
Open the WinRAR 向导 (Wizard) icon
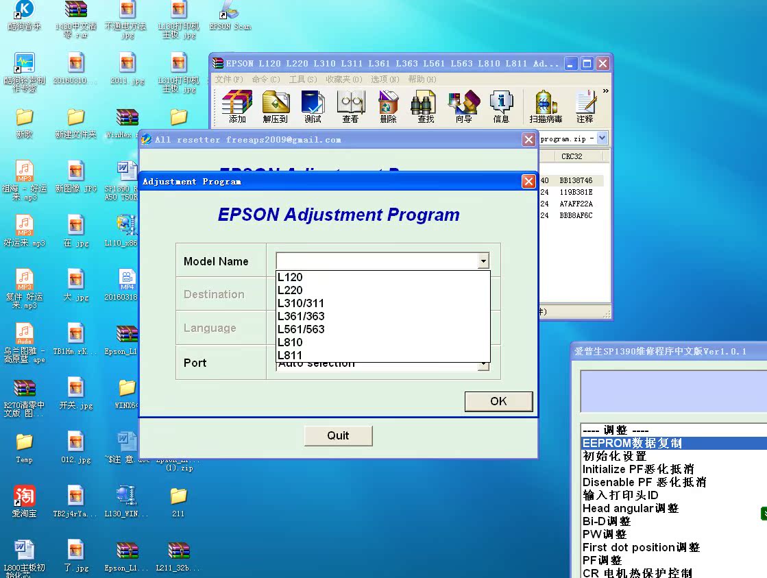click(464, 106)
